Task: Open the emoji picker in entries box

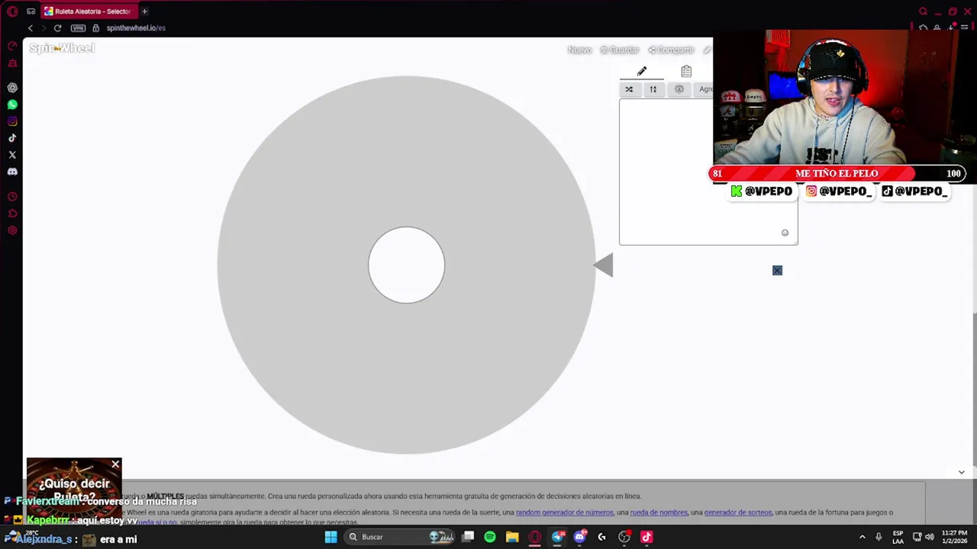Action: tap(785, 233)
